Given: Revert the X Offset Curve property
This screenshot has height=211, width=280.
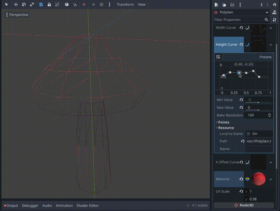Looking at the screenshot, I should (x=241, y=162).
